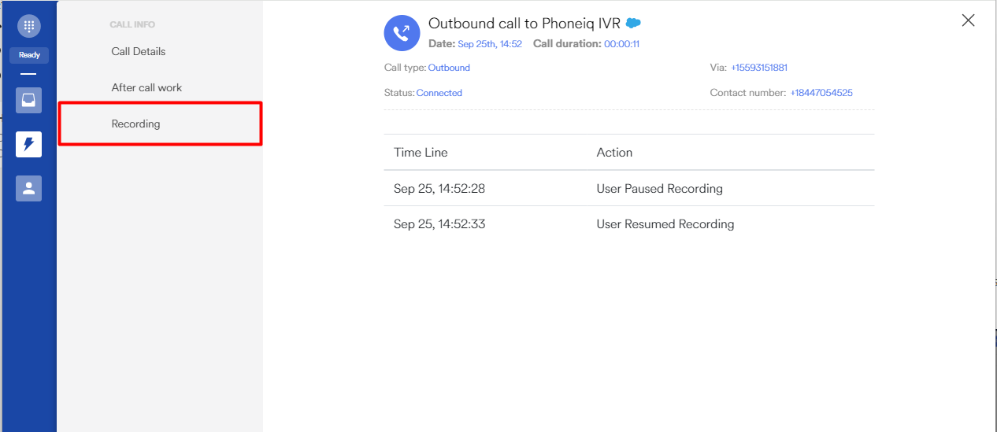Open the inbox icon in sidebar
Screen dimensions: 997x432
click(29, 100)
